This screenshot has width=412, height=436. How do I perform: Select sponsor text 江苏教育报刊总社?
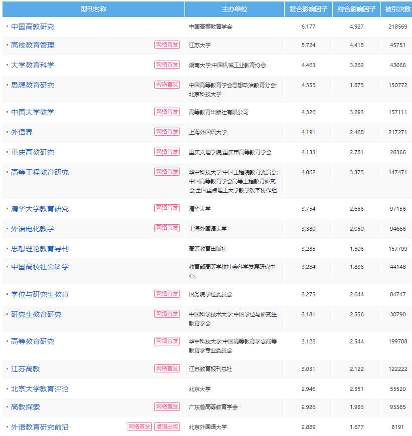(211, 369)
